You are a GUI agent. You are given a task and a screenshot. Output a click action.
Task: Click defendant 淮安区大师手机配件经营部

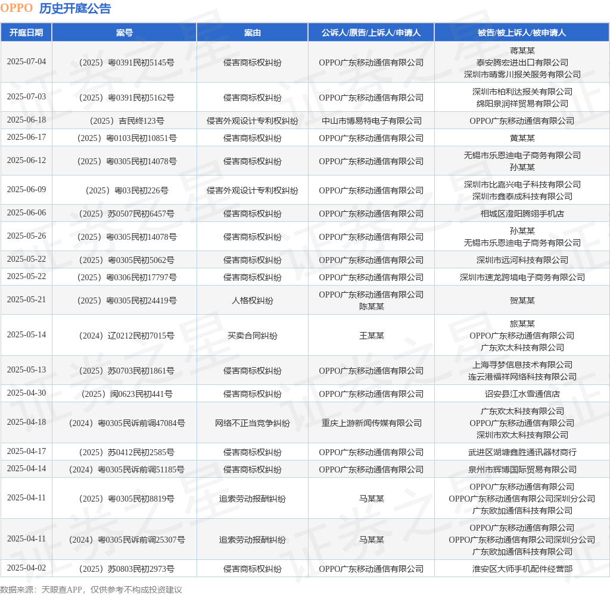522,569
